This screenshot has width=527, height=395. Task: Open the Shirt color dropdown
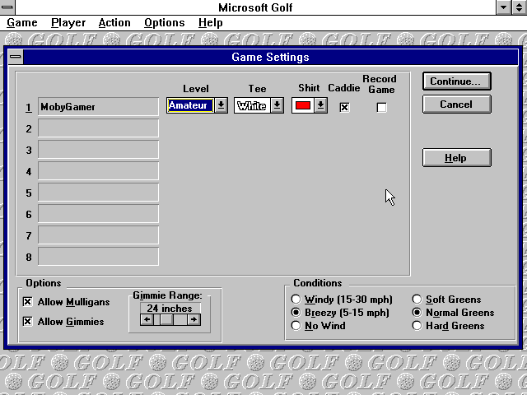(320, 105)
